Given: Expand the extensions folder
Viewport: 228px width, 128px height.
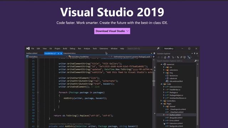Looking at the screenshot, I should 164,70.
